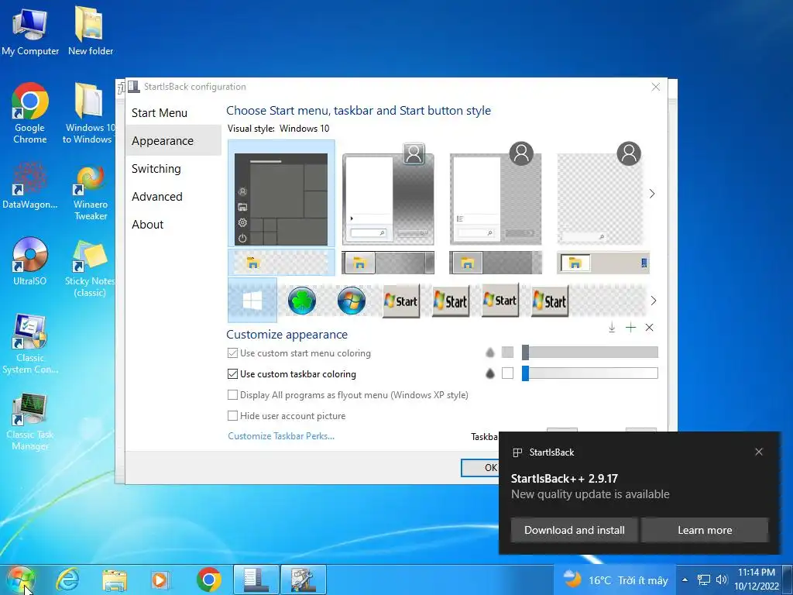Choose the Windows 7 Aero start menu style

click(x=388, y=194)
